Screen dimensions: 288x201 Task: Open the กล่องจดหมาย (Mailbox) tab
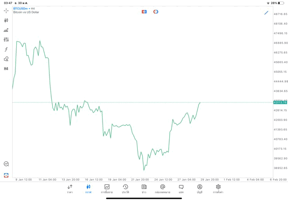(162, 189)
